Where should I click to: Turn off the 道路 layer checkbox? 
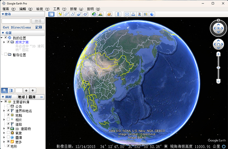pos(8,124)
